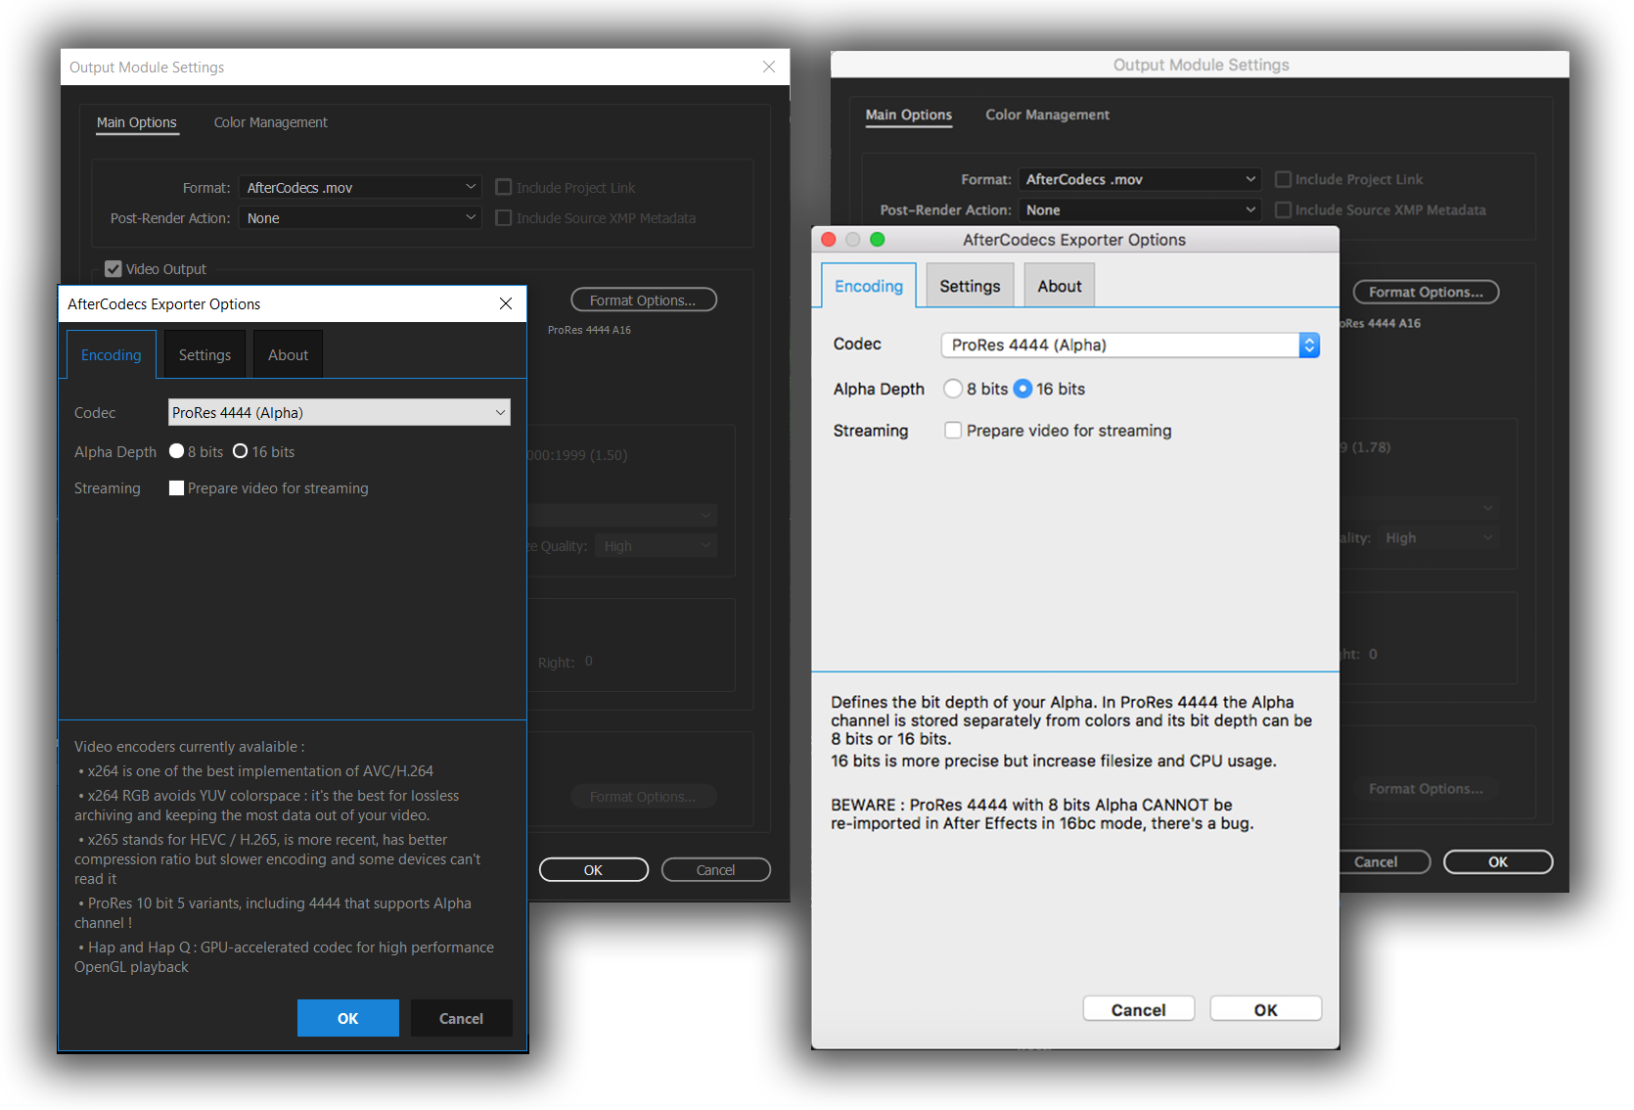The height and width of the screenshot is (1110, 1634).
Task: Check Include Source XMP Metadata
Action: coord(503,217)
